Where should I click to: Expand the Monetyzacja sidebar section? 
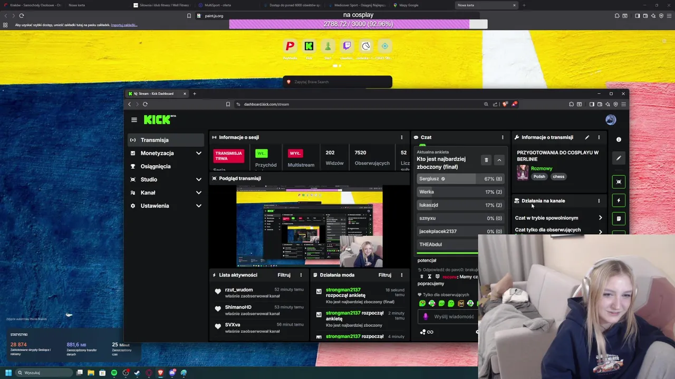166,153
